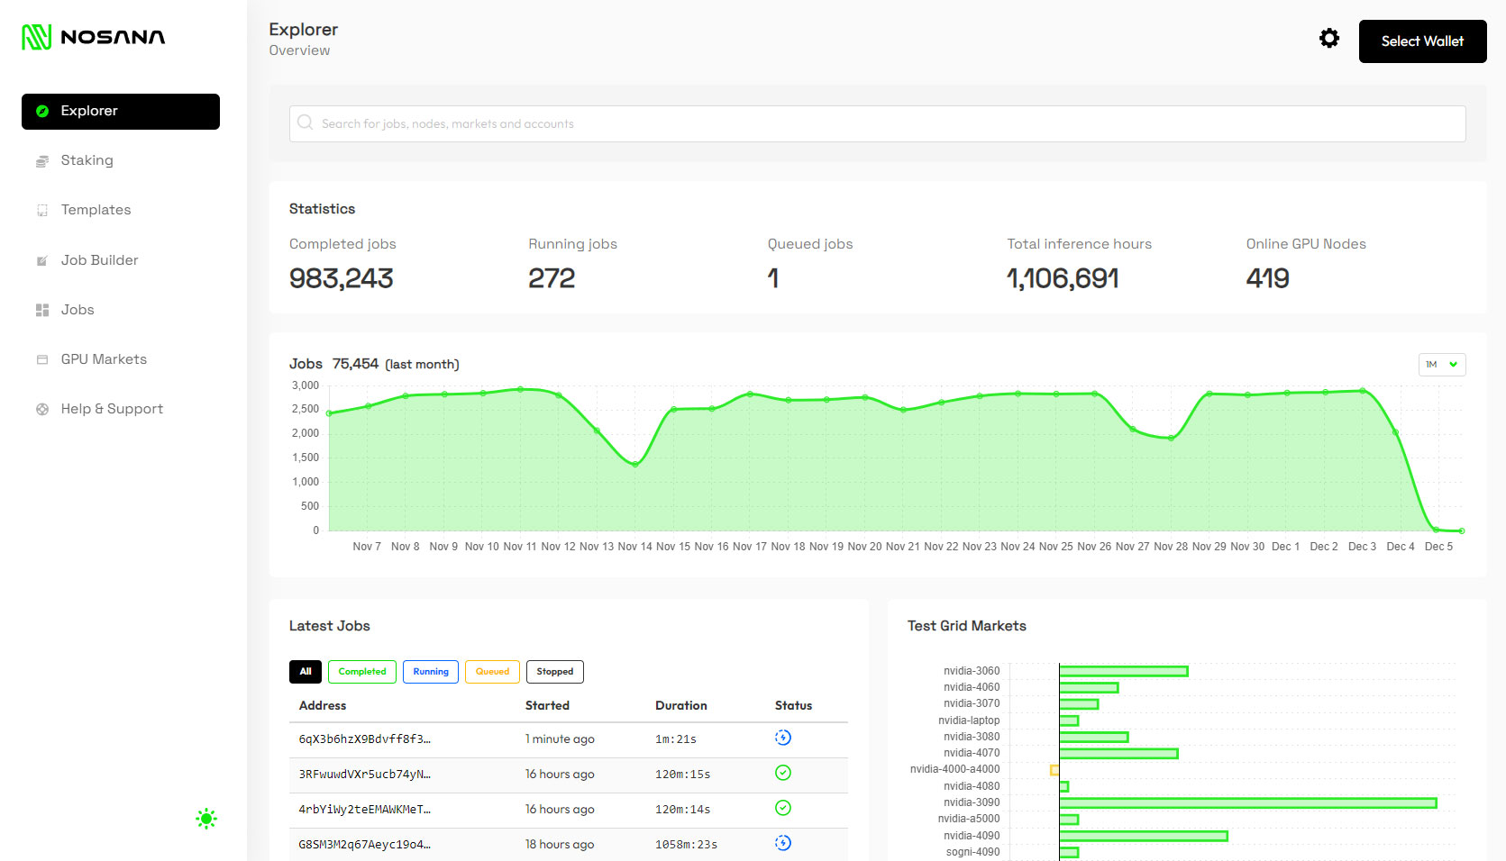Open Help & Support from the sidebar

point(111,409)
